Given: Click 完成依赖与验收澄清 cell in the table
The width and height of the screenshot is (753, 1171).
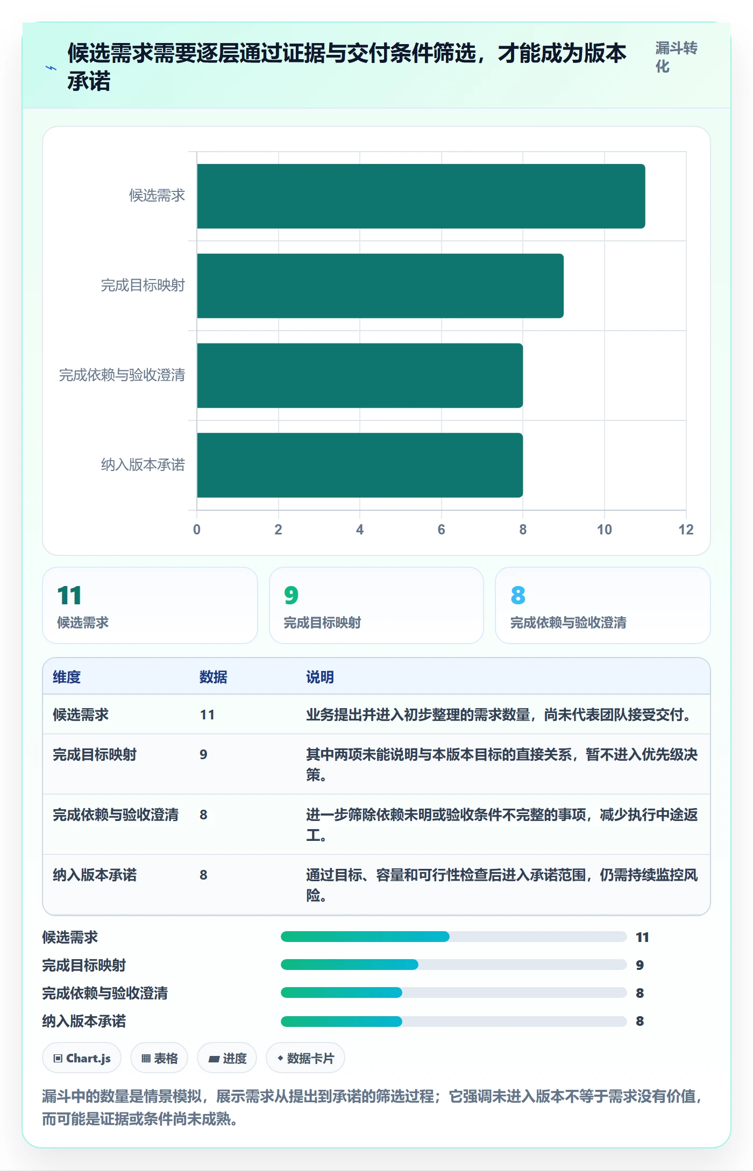Looking at the screenshot, I should click(116, 815).
